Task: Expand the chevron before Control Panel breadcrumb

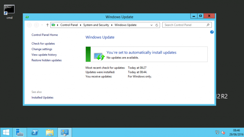Action: click(x=58, y=25)
